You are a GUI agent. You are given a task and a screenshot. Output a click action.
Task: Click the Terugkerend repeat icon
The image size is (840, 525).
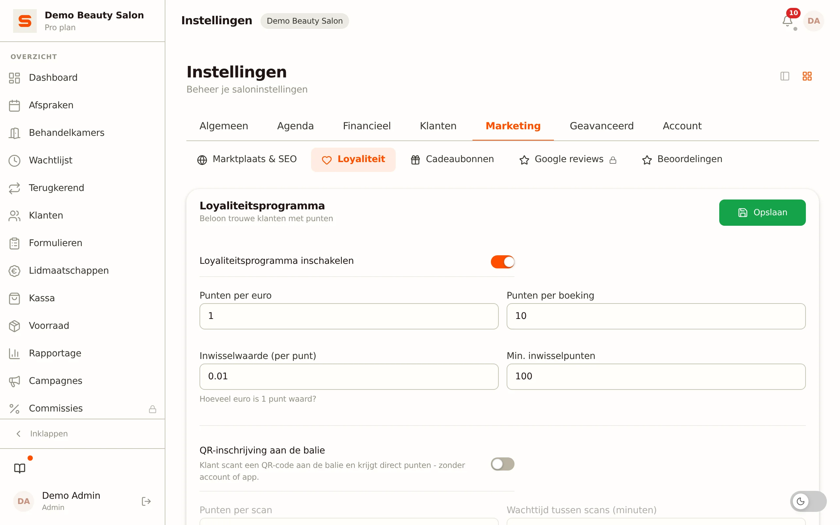[x=14, y=188]
